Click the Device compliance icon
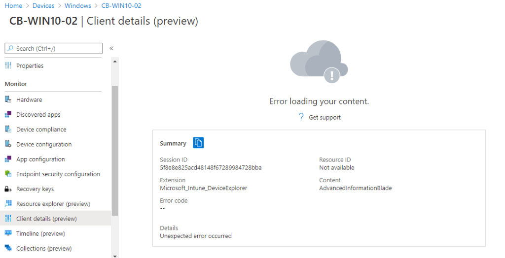505x258 pixels. (8, 129)
